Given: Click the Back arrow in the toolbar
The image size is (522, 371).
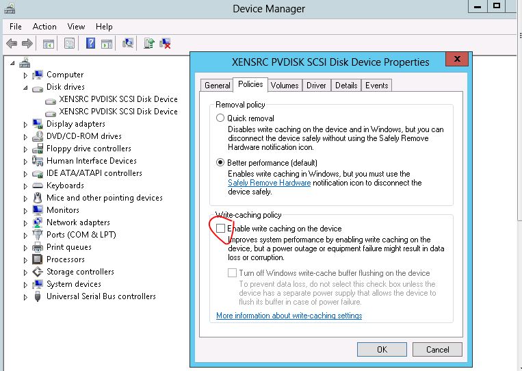Looking at the screenshot, I should click(x=12, y=43).
